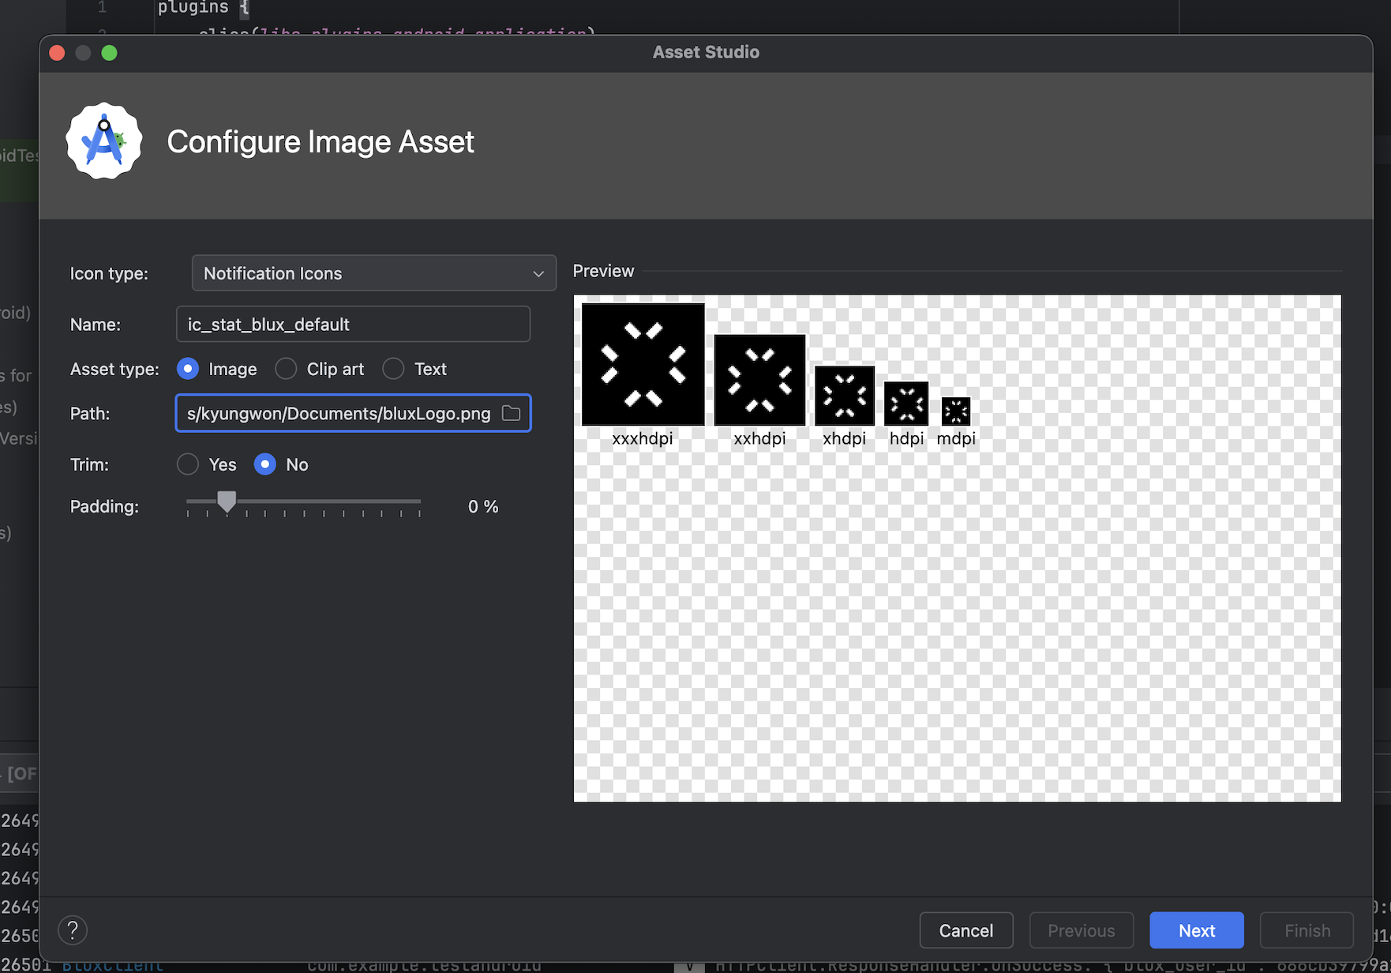Select the Text asset type
Screen dimensions: 1391x973
point(393,369)
